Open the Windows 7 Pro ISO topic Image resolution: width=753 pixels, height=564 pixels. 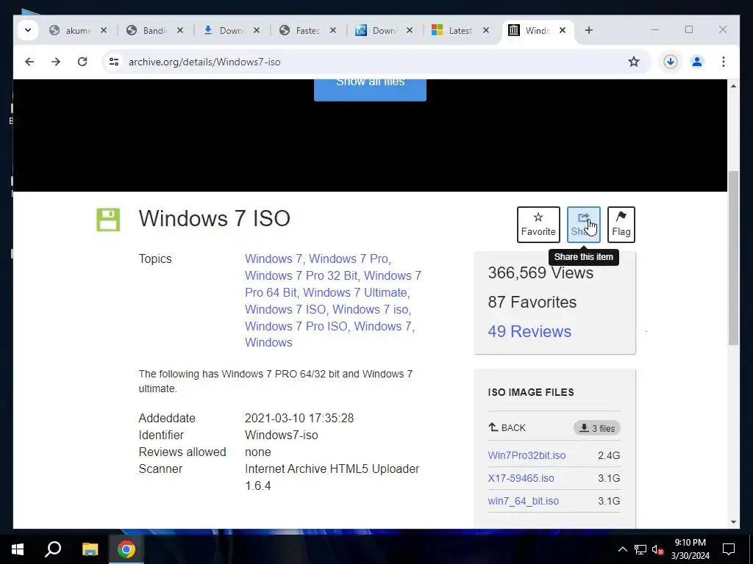coord(296,326)
